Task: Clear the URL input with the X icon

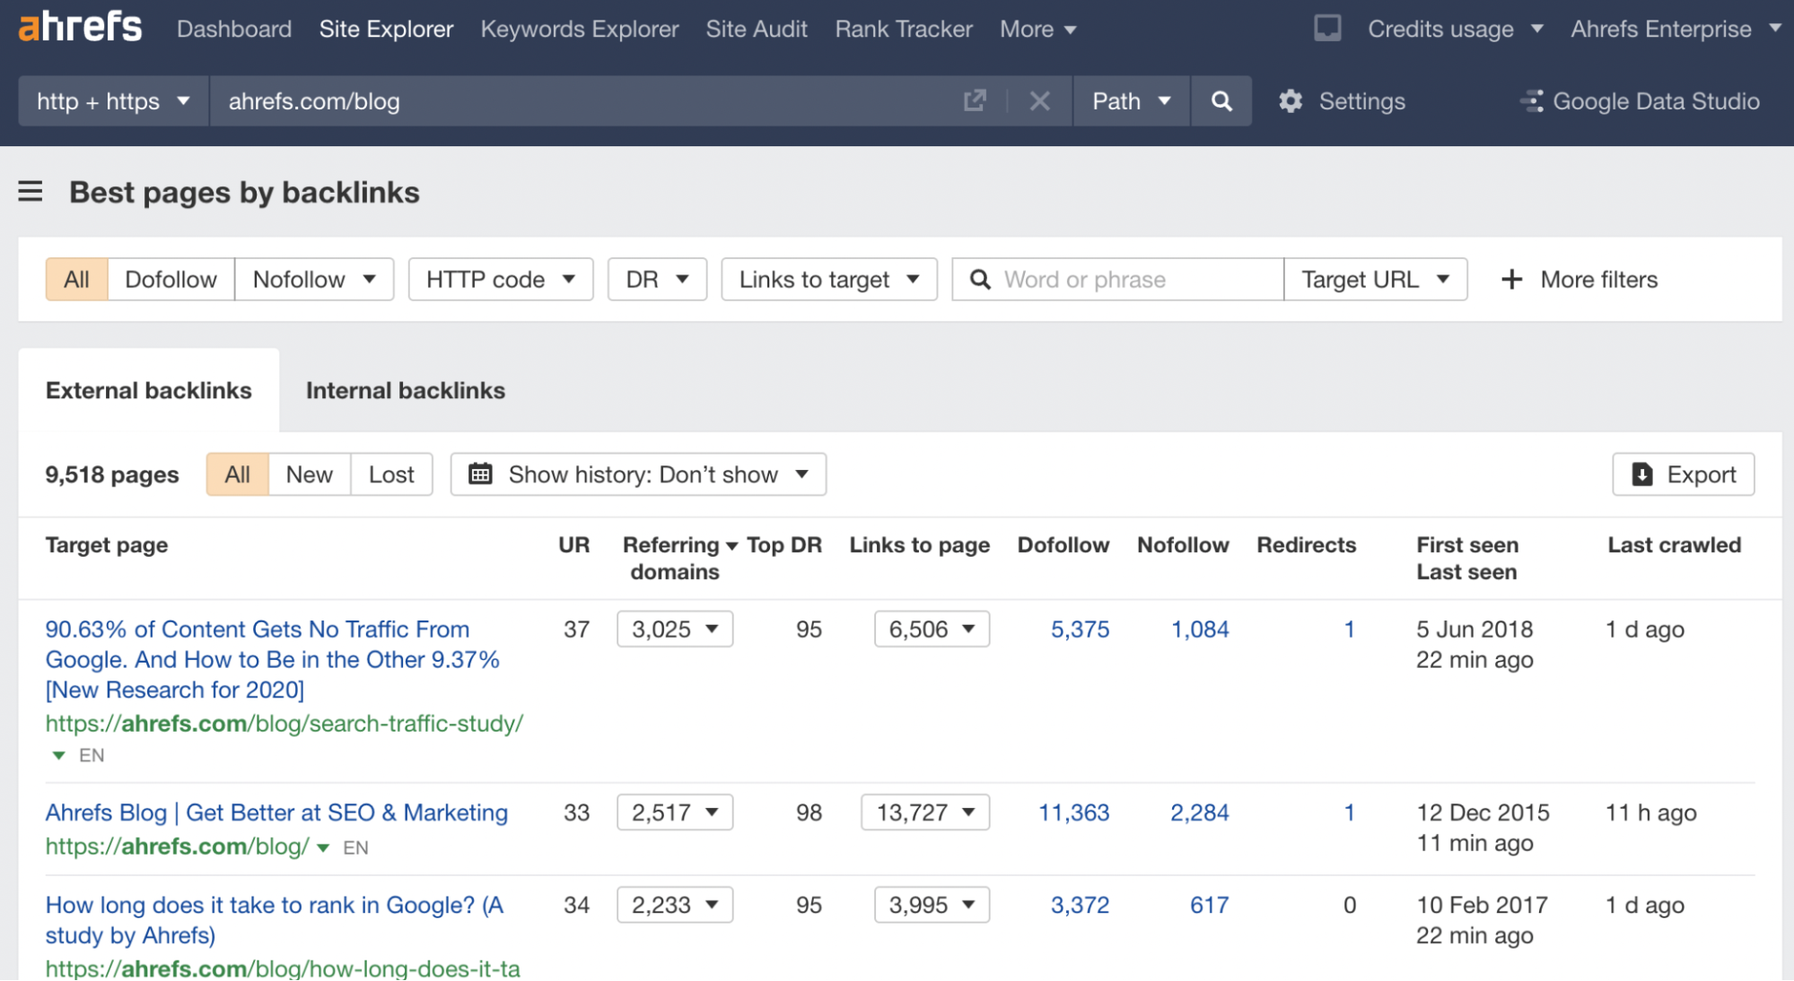Action: [1039, 101]
